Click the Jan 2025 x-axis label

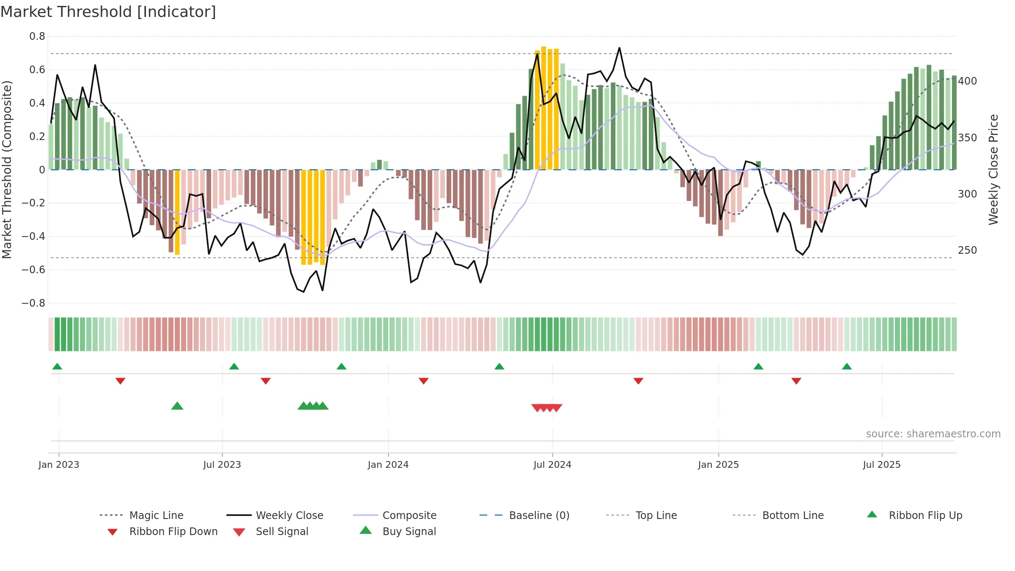[x=719, y=465]
